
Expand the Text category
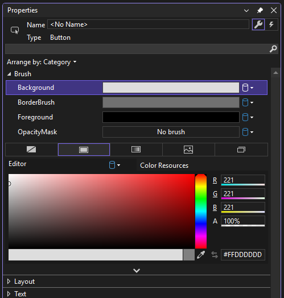9,294
